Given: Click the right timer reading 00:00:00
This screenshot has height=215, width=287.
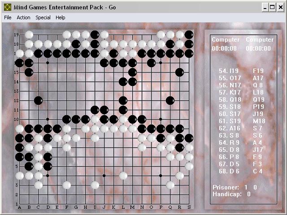Looking at the screenshot, I should coord(258,48).
